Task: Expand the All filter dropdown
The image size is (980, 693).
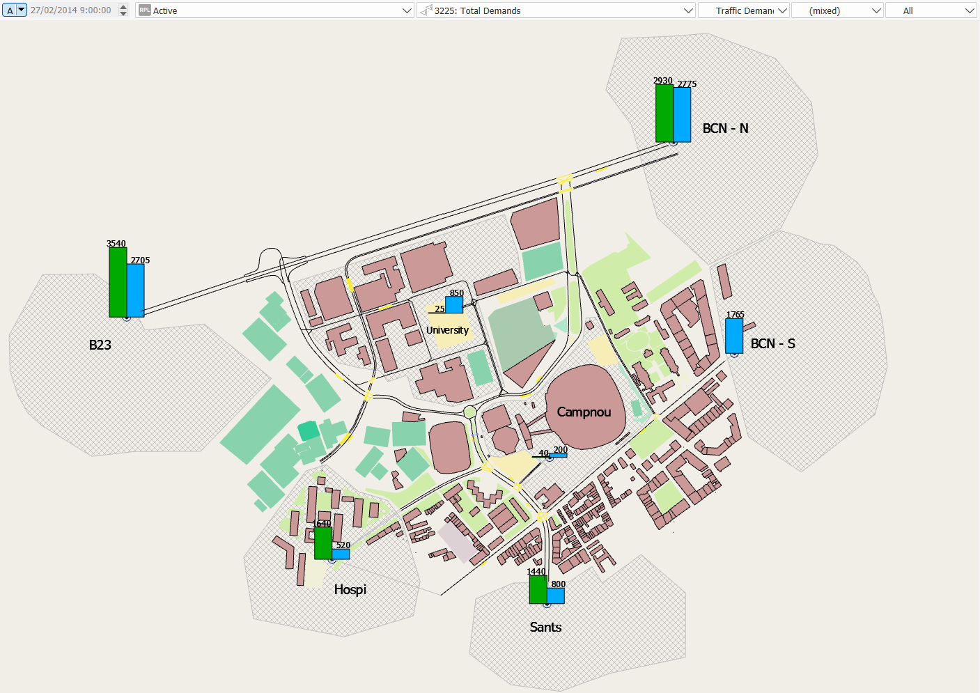Action: point(931,10)
